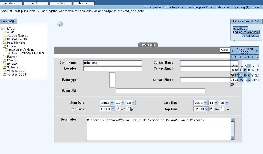Select pm for Start Time

pyautogui.click(x=128, y=109)
